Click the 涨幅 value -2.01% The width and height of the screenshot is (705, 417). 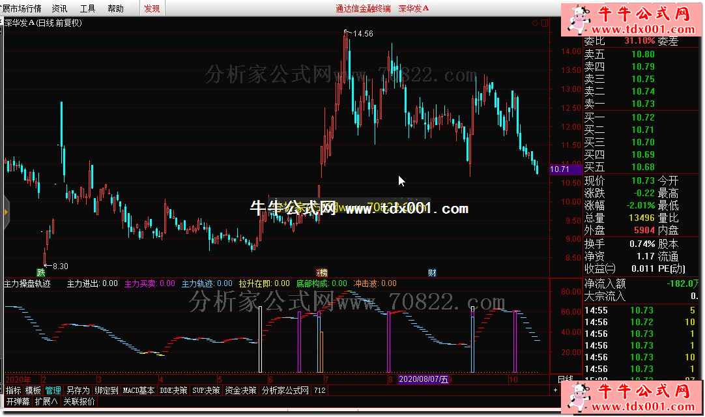click(640, 206)
